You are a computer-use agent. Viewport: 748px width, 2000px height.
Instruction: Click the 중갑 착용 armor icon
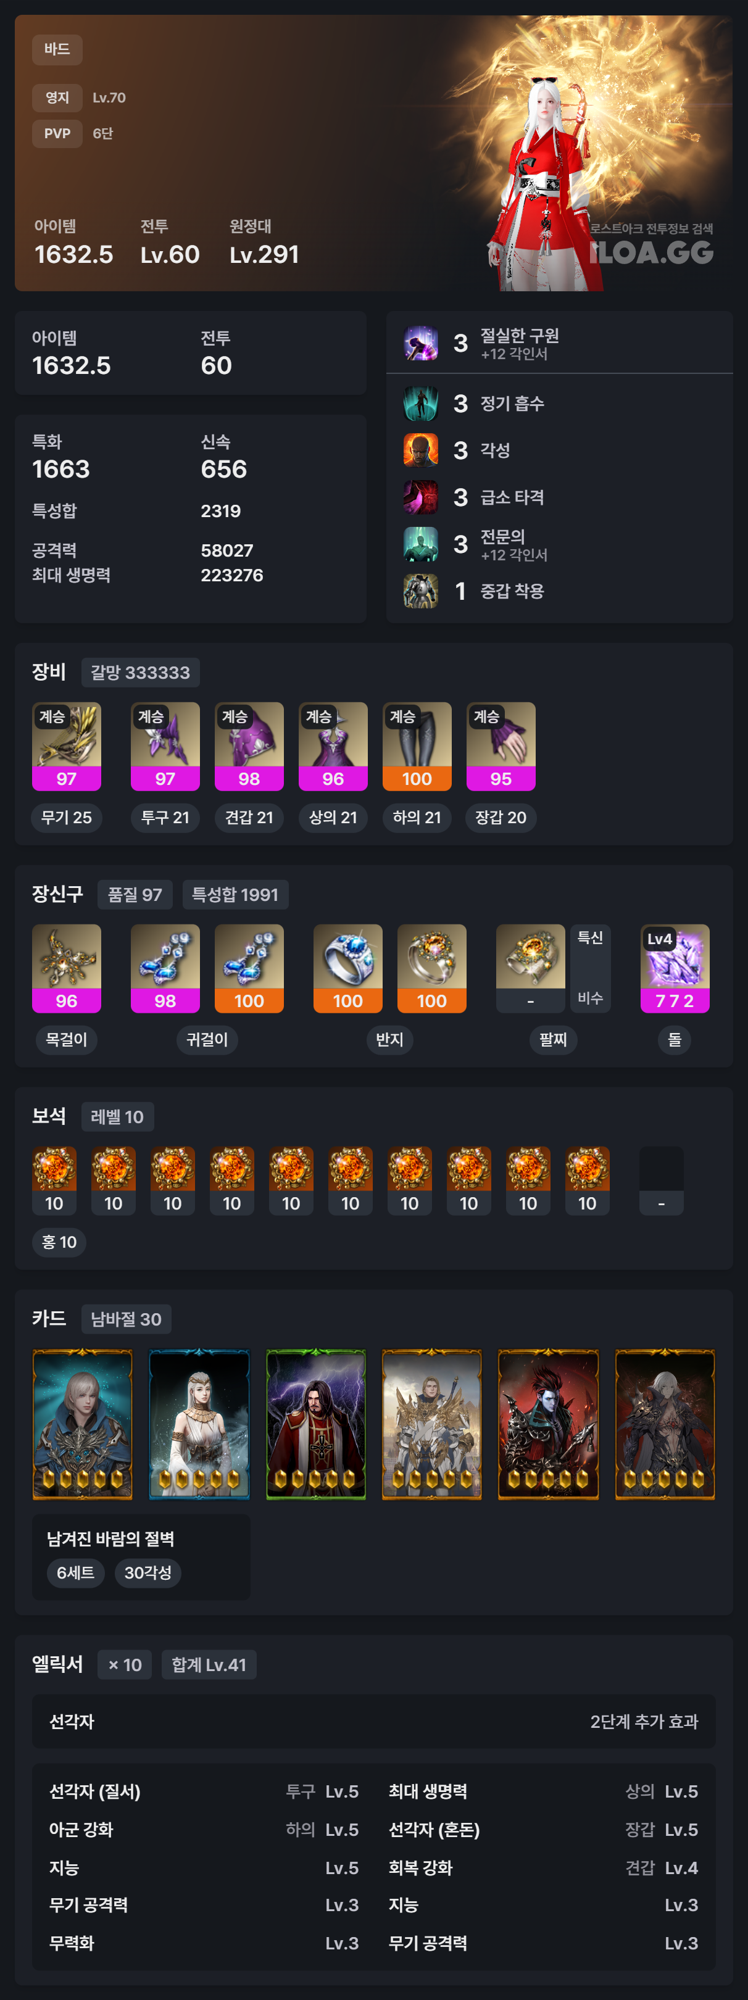(x=420, y=591)
